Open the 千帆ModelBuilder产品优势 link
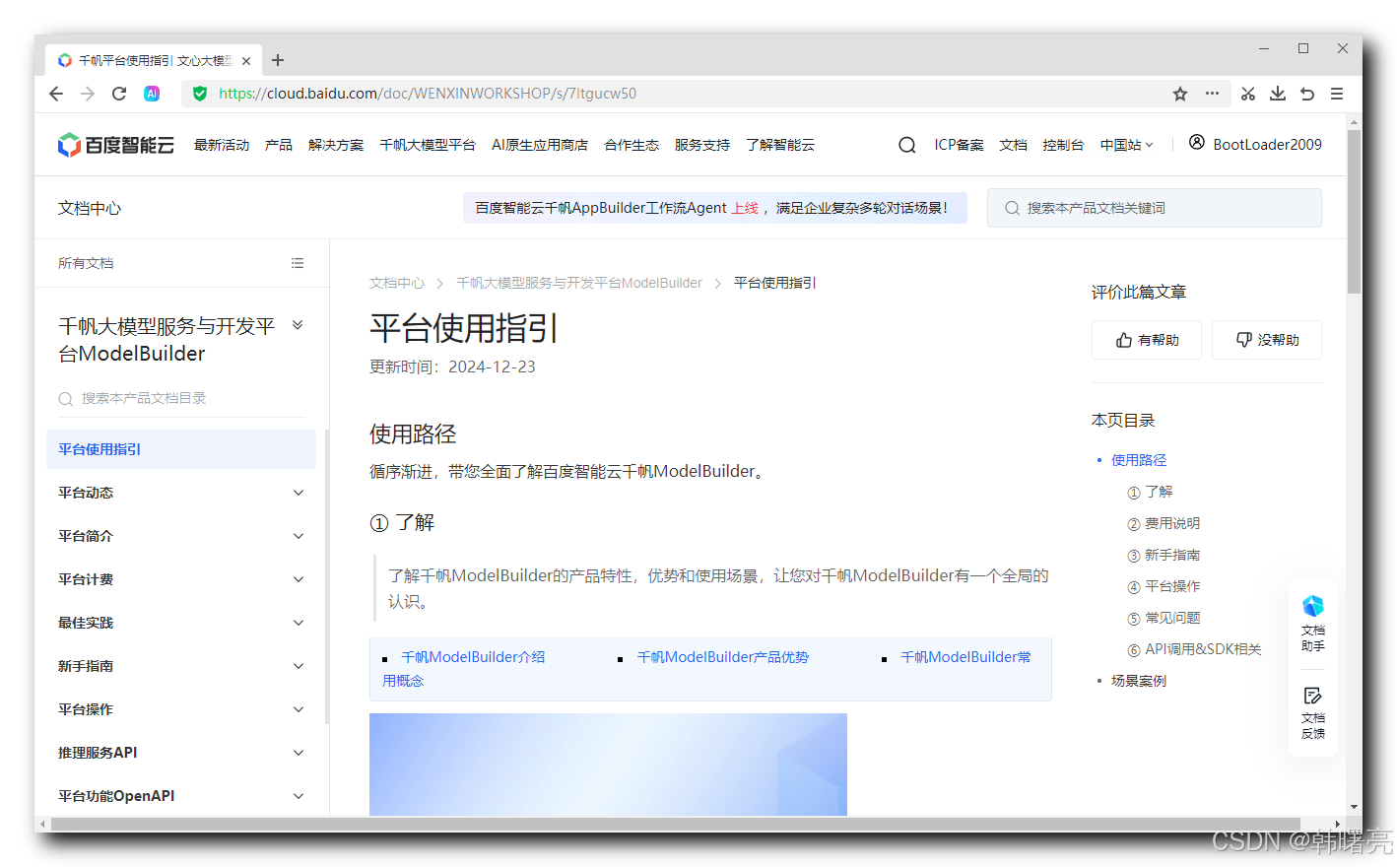Viewport: 1397px width, 867px height. point(722,657)
